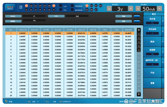Image resolution: width=167 pixels, height=107 pixels.
Task: Select element E6 indicator
Action: click(92, 10)
